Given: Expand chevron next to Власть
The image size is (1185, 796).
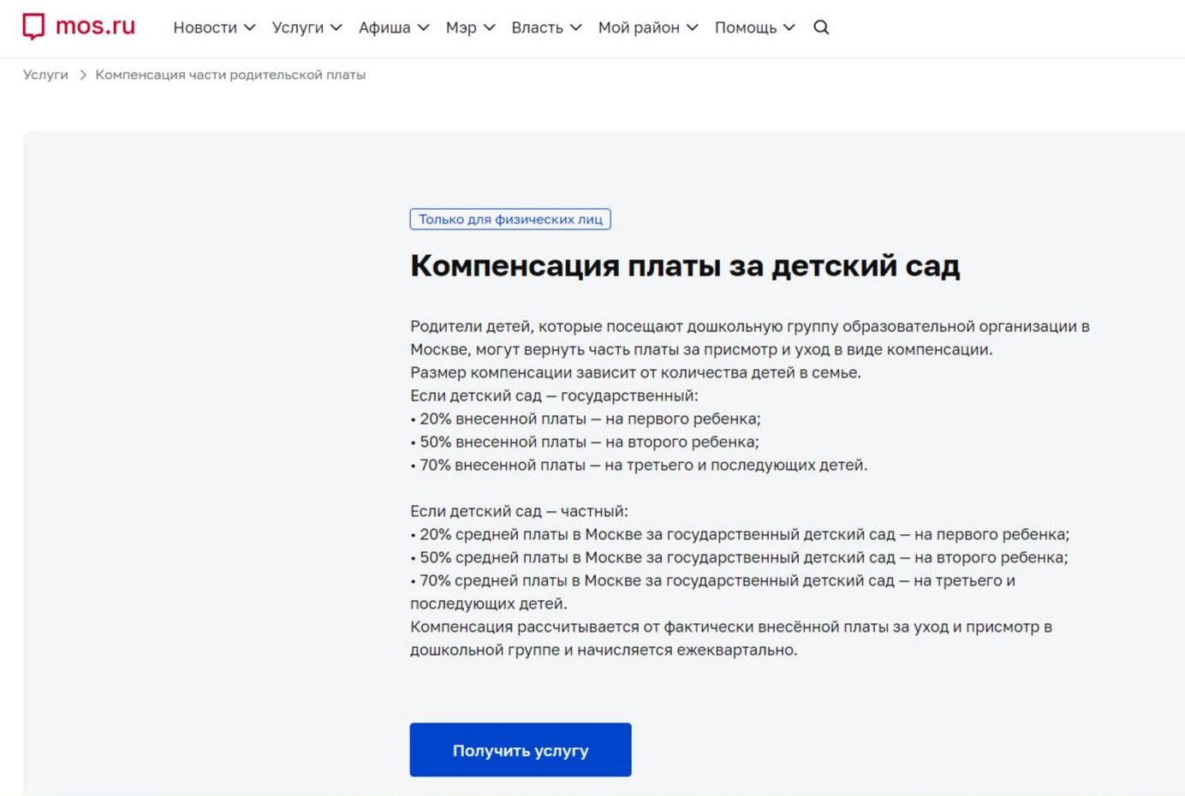Looking at the screenshot, I should [x=575, y=27].
